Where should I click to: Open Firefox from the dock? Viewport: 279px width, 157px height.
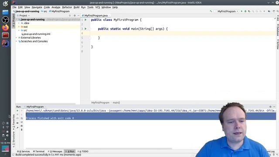(x=5, y=27)
